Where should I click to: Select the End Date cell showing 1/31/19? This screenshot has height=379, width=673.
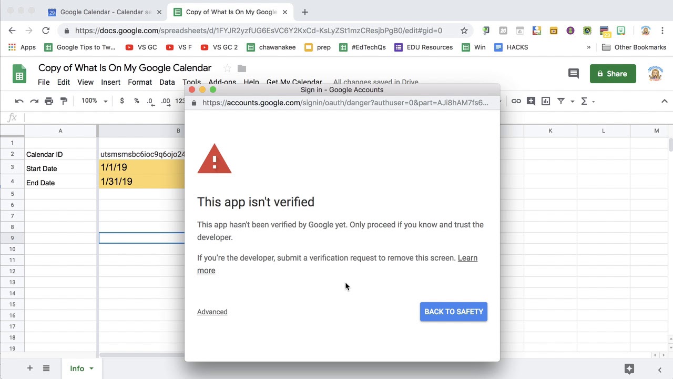141,182
